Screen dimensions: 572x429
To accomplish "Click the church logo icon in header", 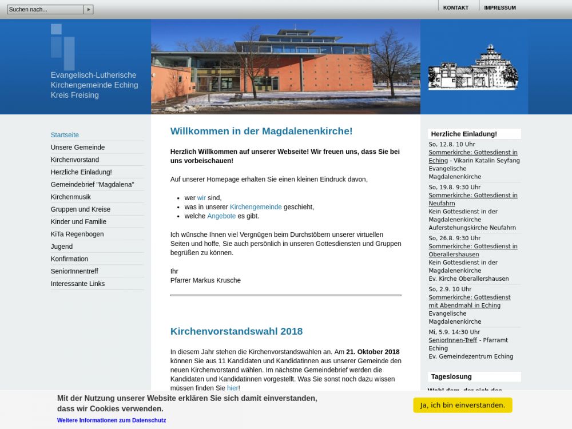I will 62,46.
